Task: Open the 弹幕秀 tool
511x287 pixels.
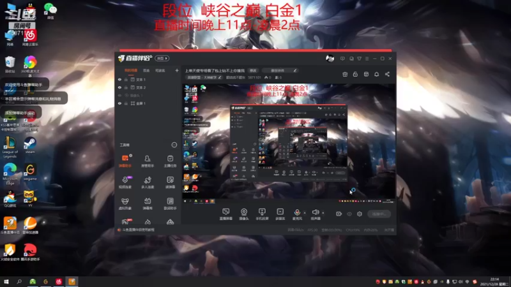Action: (x=148, y=203)
